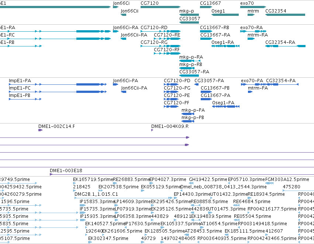
Task: Select the CG7120 gene feature label
Action: click(149, 3)
